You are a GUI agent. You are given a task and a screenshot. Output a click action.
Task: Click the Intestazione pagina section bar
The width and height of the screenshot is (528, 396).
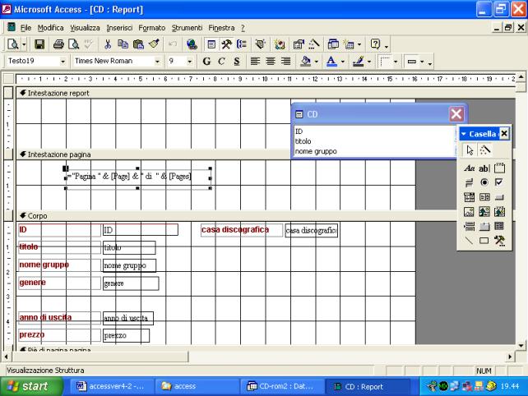pos(154,154)
